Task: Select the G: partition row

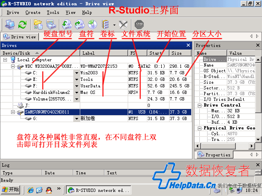Action: point(96,118)
